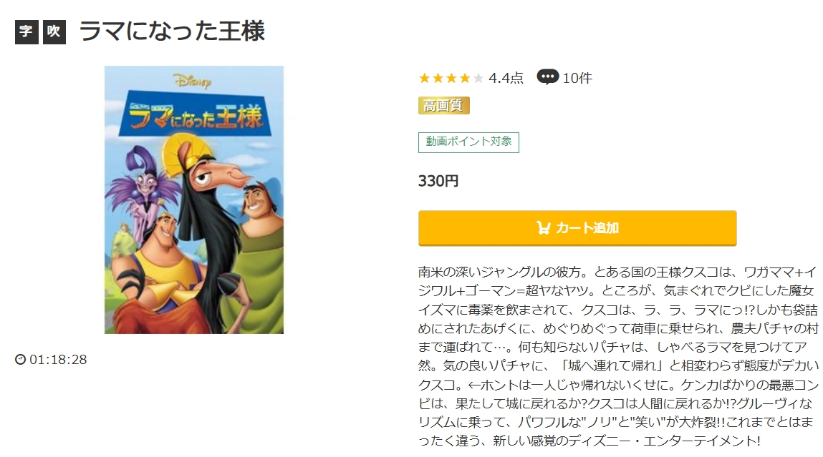Screen dimensions: 823x457
Task: Click the movie synopsis paragraph
Action: tap(618, 356)
